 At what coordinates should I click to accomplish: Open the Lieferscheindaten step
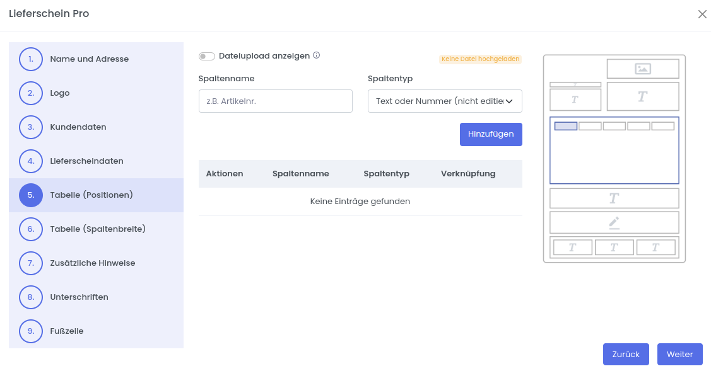pos(86,161)
